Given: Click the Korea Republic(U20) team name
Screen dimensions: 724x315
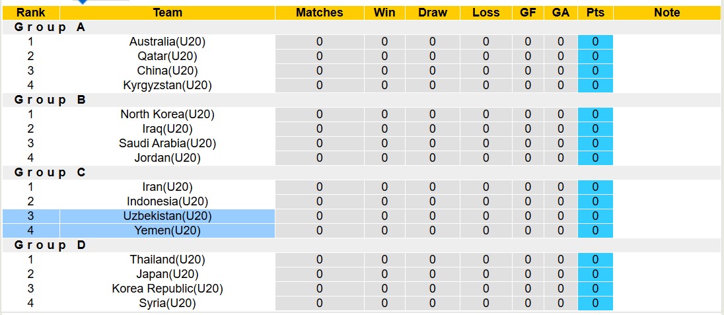Looking at the screenshot, I should [x=167, y=289].
